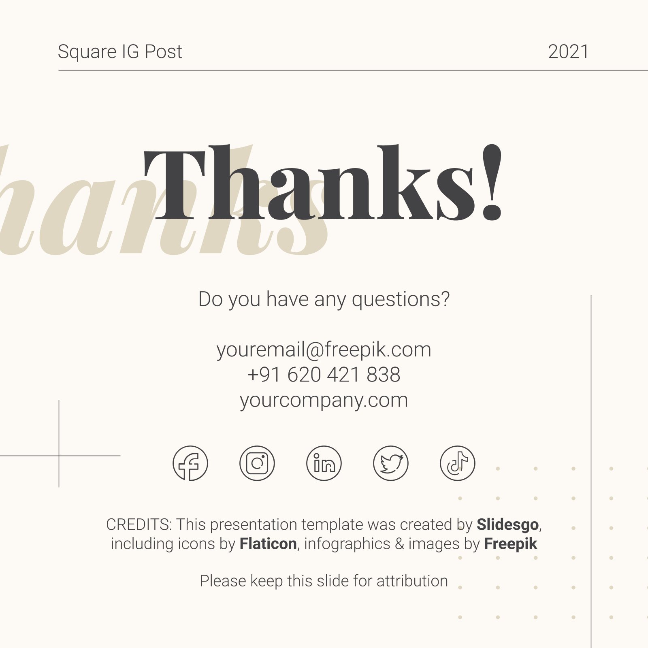648x648 pixels.
Task: Select the youremail@freepik.com address
Action: 324,350
